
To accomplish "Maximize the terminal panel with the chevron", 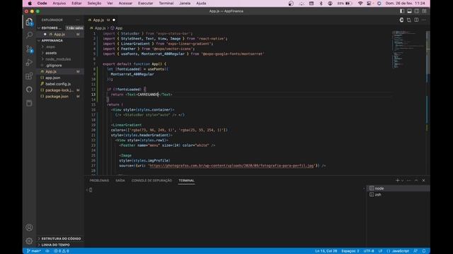I will coord(416,181).
